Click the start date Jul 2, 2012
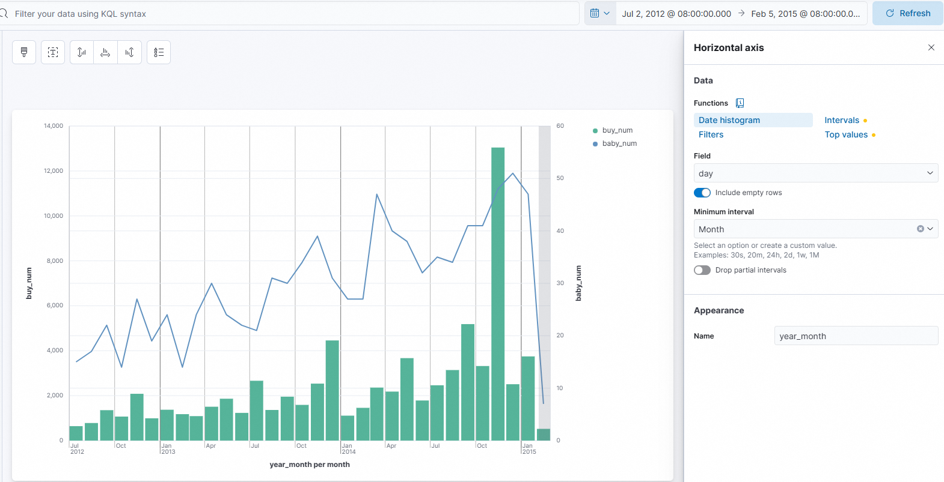The width and height of the screenshot is (944, 482). [x=676, y=13]
